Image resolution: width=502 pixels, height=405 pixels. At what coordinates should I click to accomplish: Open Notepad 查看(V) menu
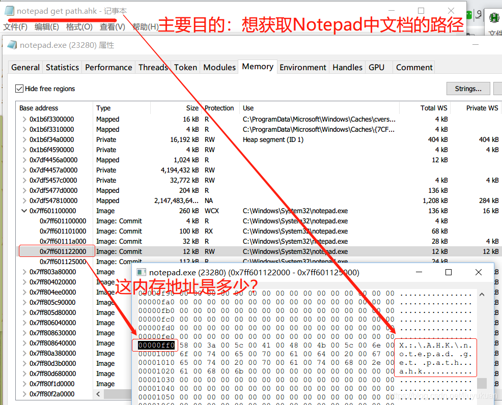coord(113,27)
